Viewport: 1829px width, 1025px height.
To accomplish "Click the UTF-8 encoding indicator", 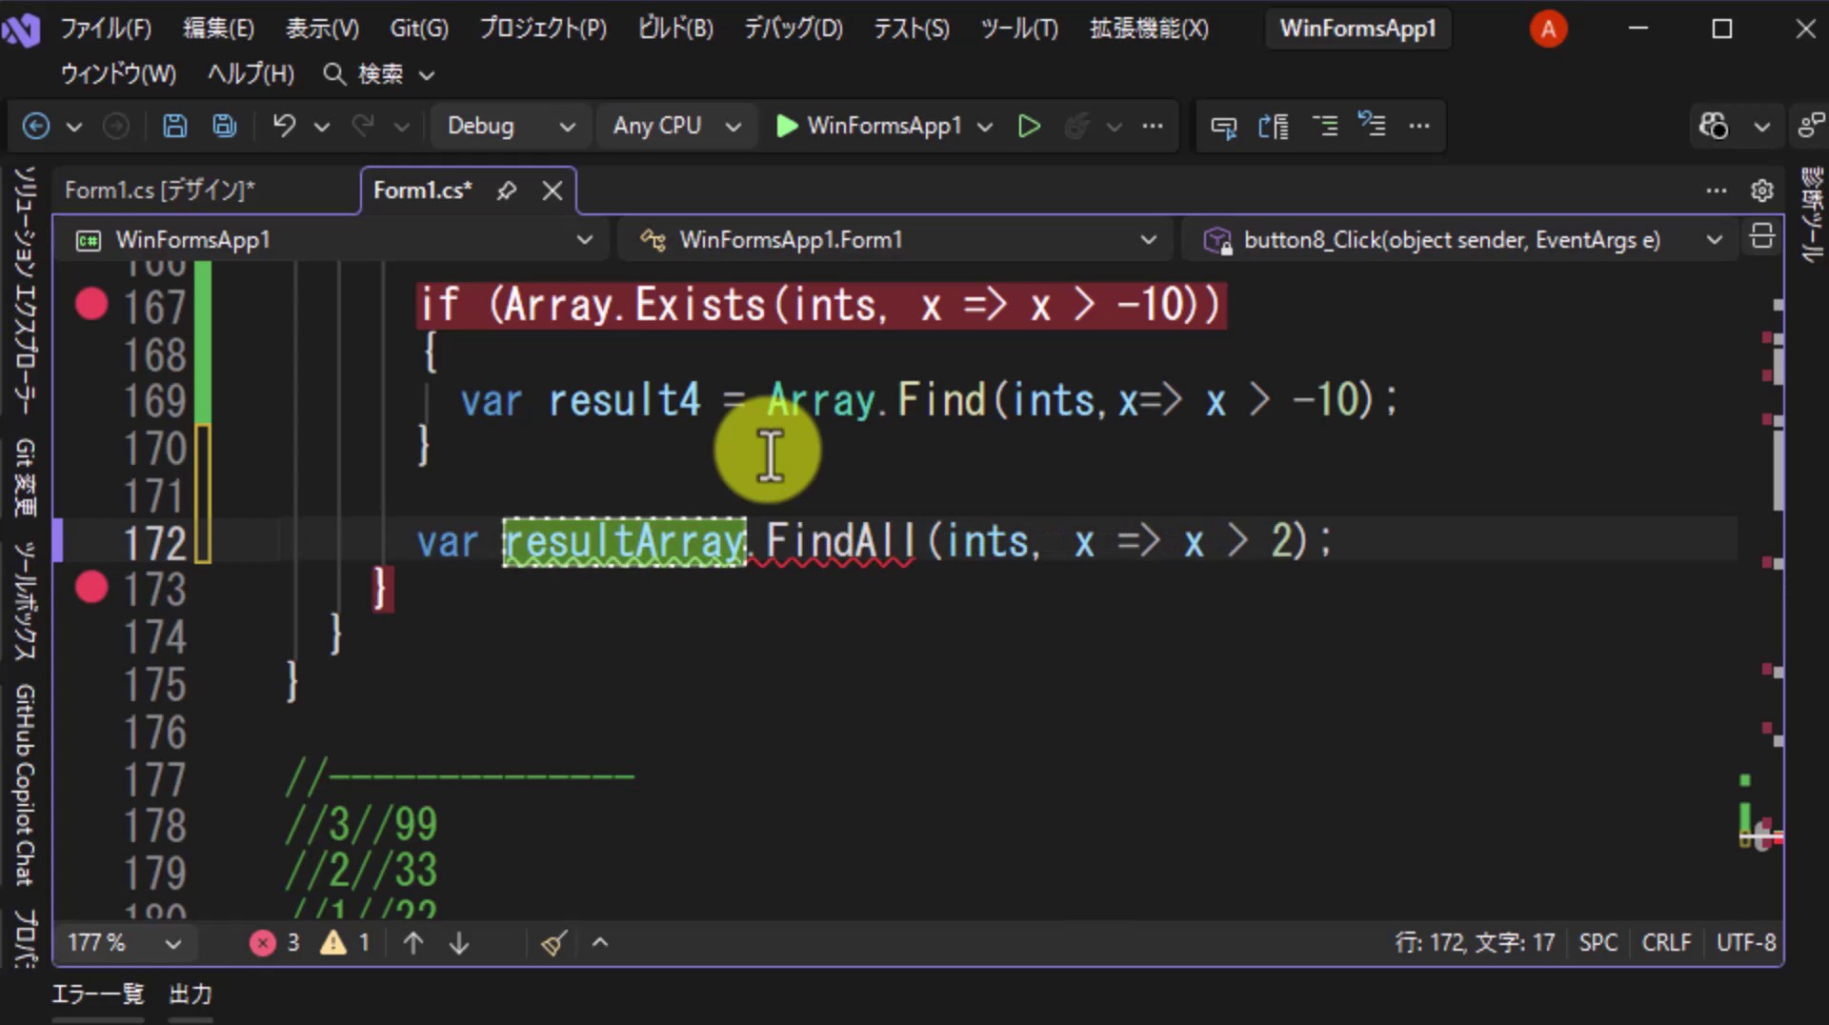I will tap(1746, 943).
